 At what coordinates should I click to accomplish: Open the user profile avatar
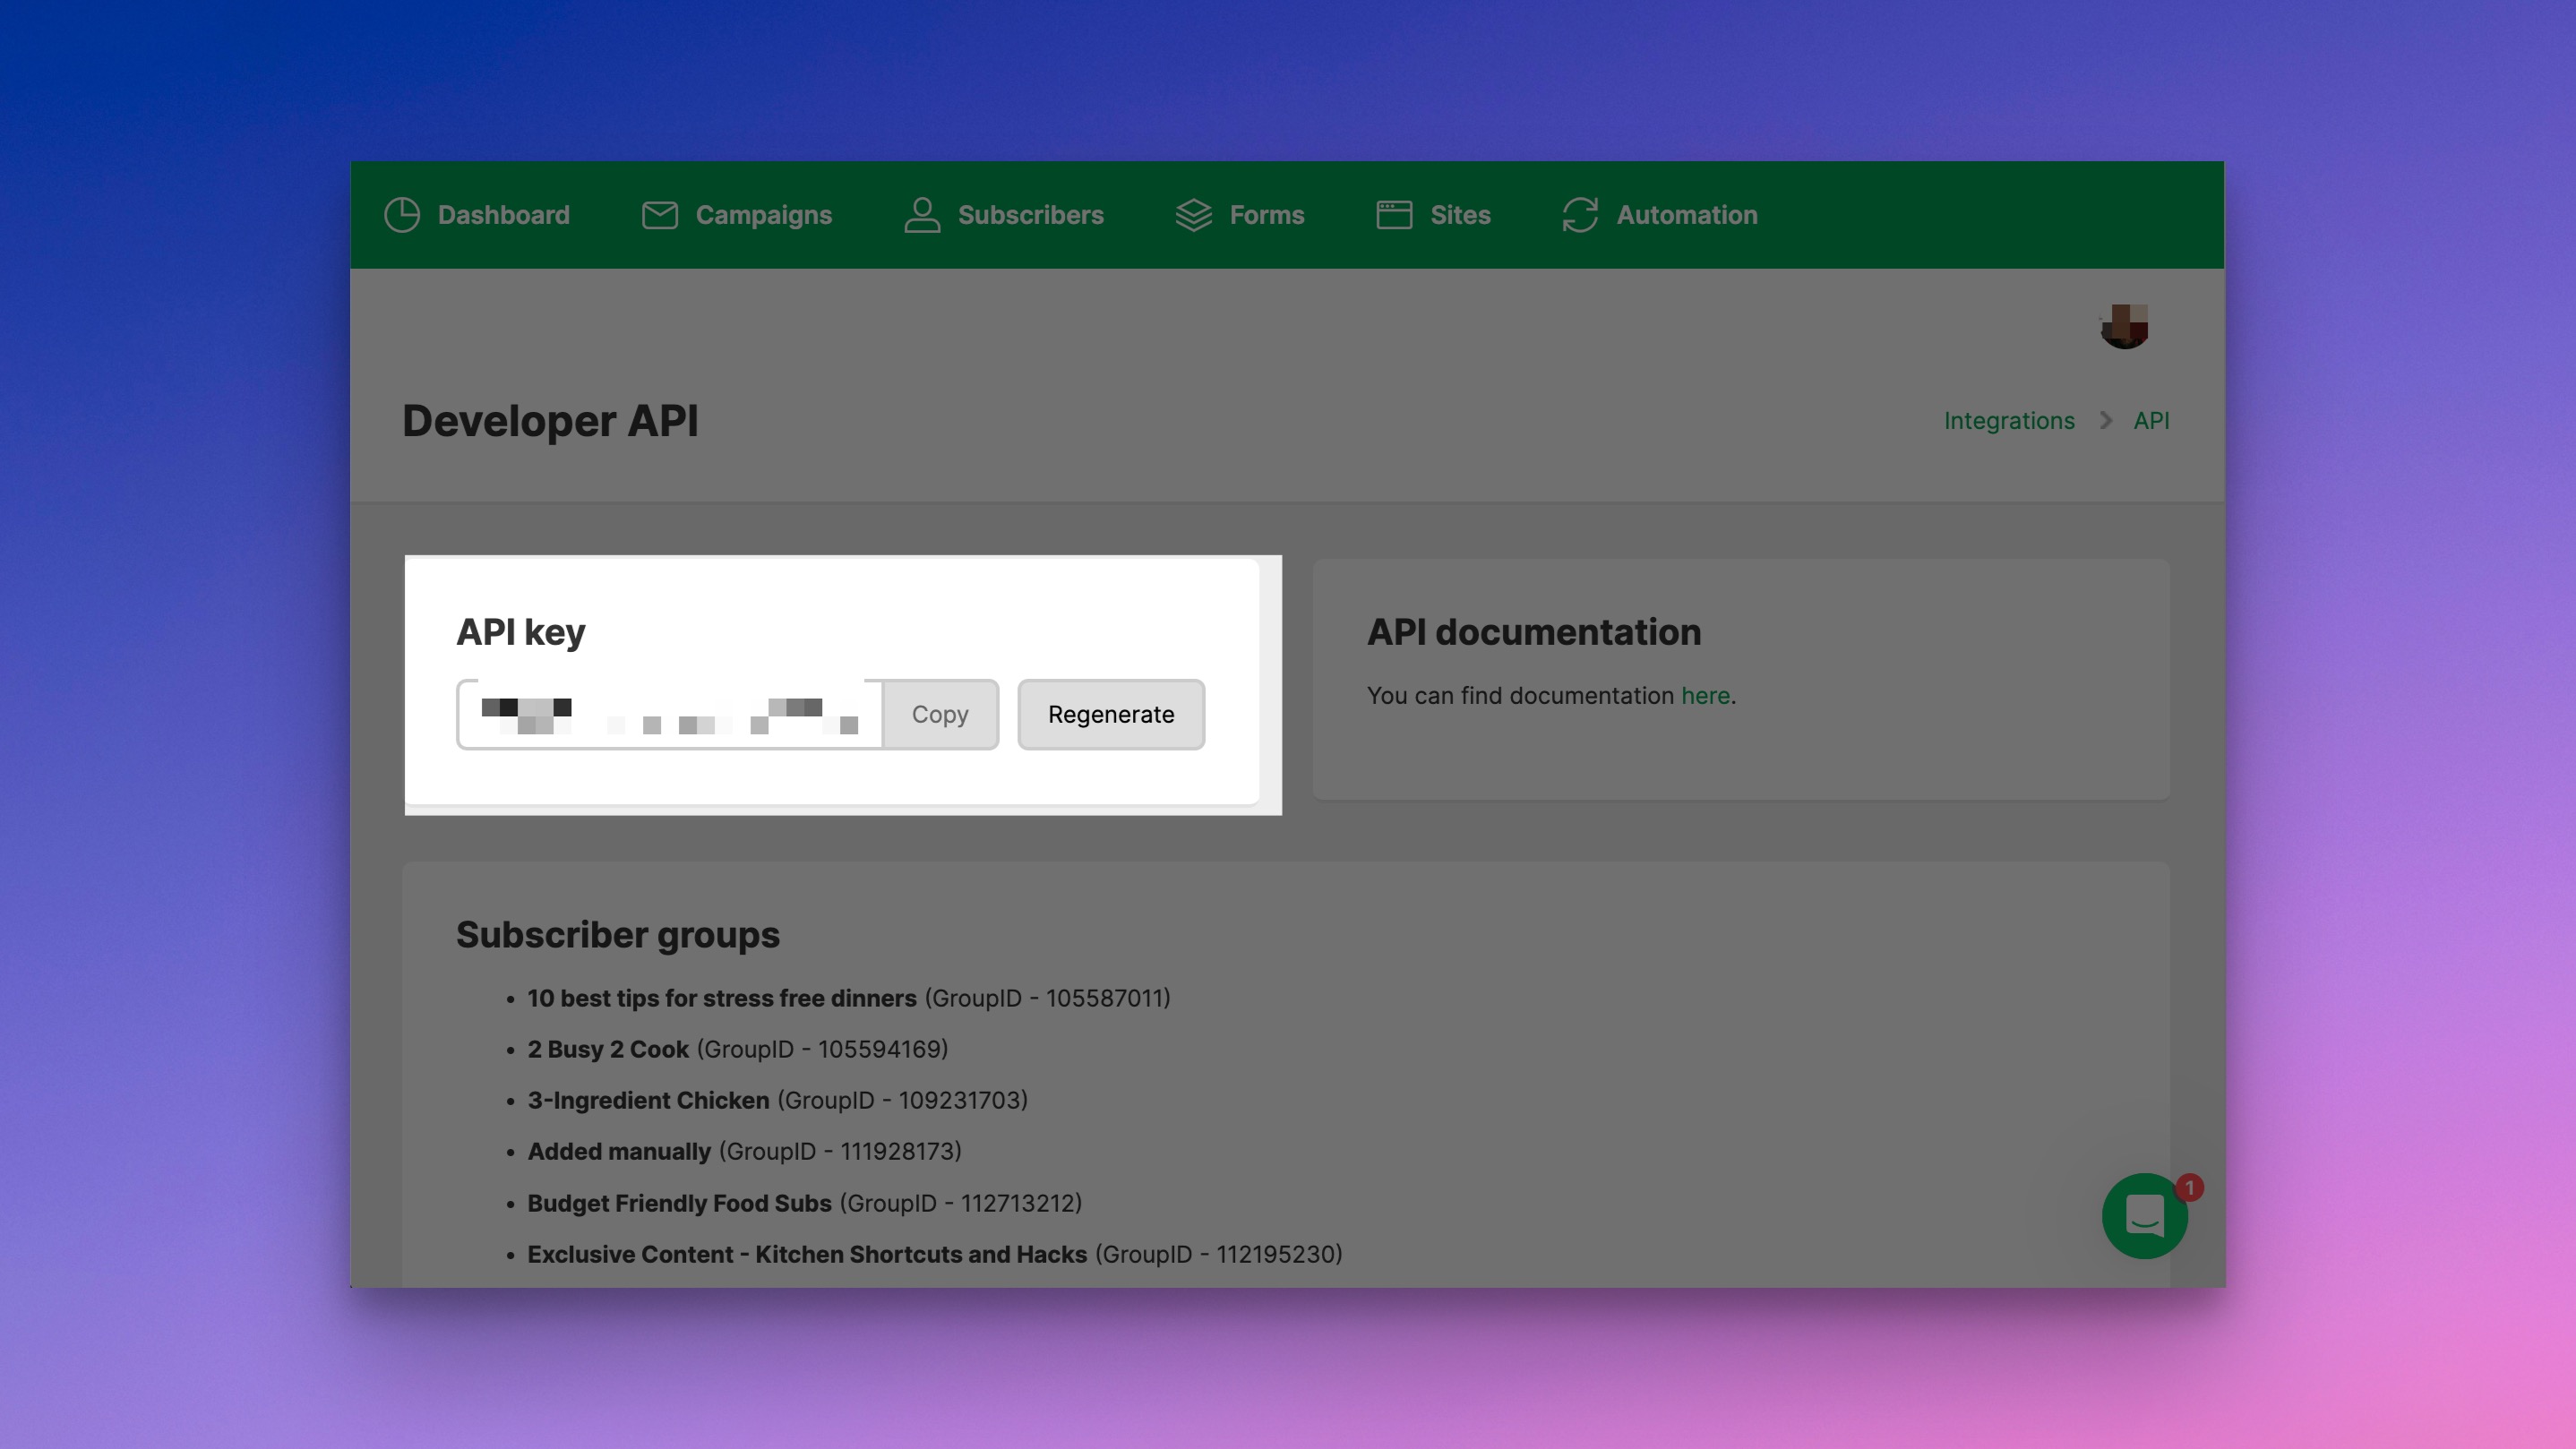(x=2124, y=326)
